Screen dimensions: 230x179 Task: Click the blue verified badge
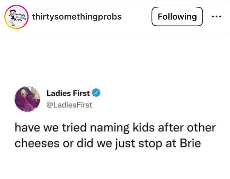(x=96, y=93)
